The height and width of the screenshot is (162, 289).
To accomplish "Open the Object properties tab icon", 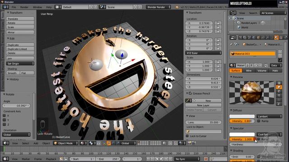I will [x=258, y=38].
